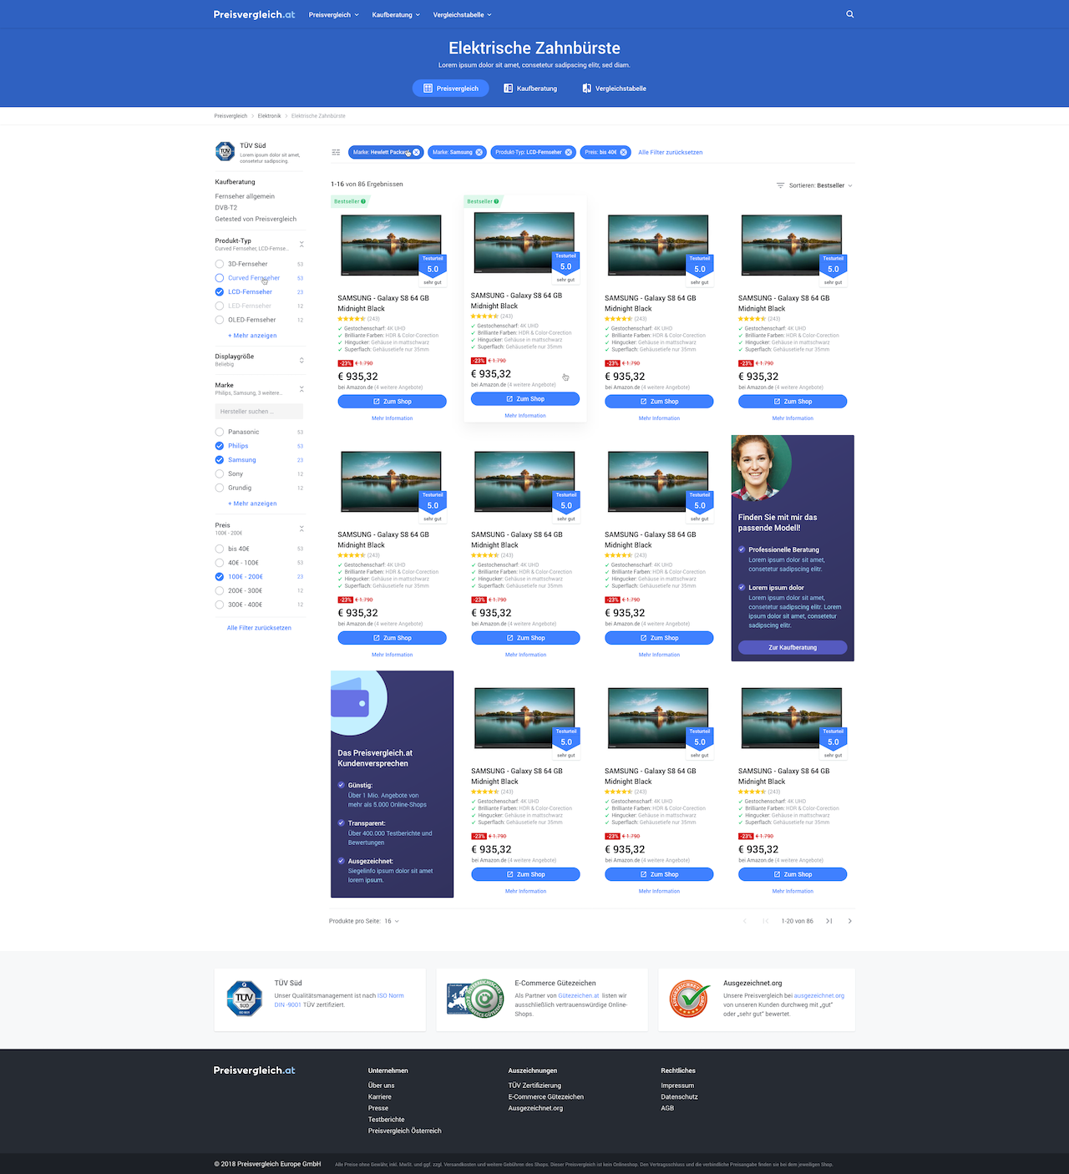Check the '300€ - 400€' price range
The width and height of the screenshot is (1069, 1174).
click(x=220, y=605)
